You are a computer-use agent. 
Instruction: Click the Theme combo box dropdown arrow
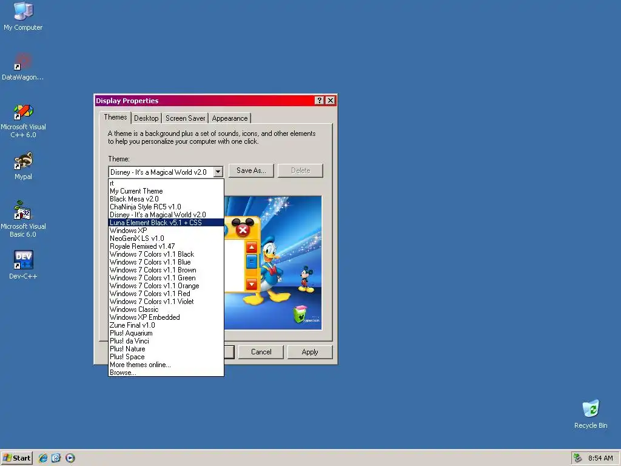pos(218,172)
